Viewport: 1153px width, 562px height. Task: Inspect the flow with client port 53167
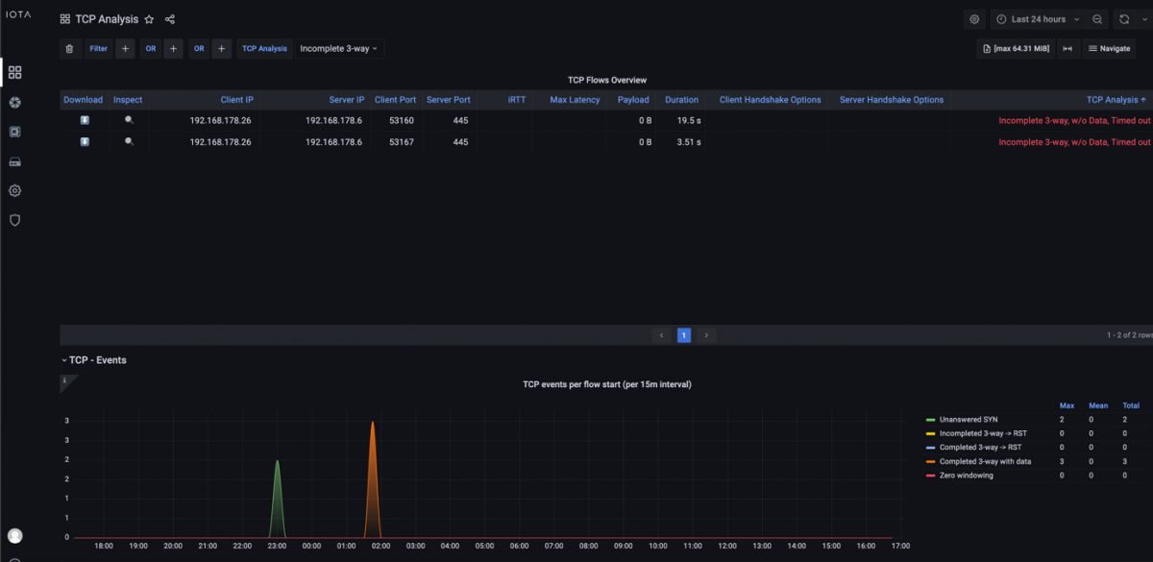(x=129, y=142)
